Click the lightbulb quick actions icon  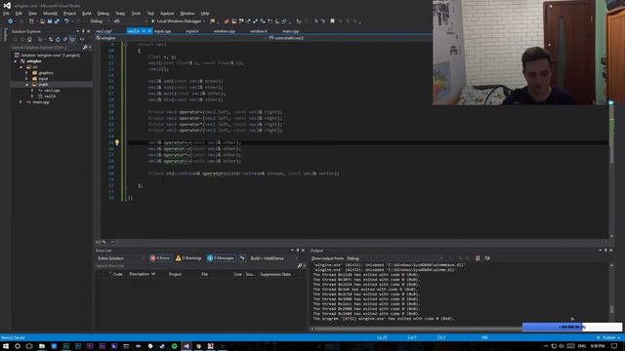point(117,142)
